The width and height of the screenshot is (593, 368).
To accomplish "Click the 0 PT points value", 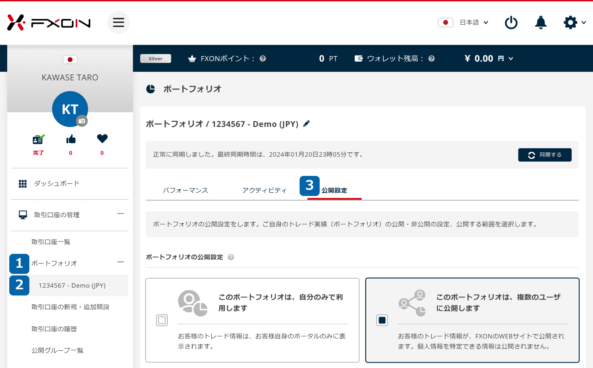I will tap(328, 59).
